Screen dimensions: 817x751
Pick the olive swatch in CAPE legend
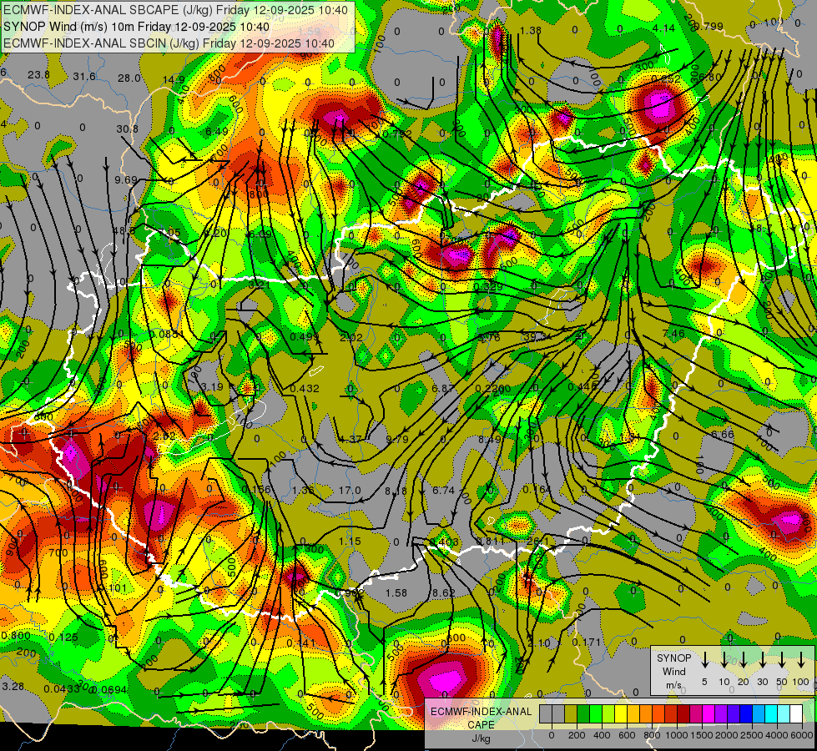click(571, 714)
